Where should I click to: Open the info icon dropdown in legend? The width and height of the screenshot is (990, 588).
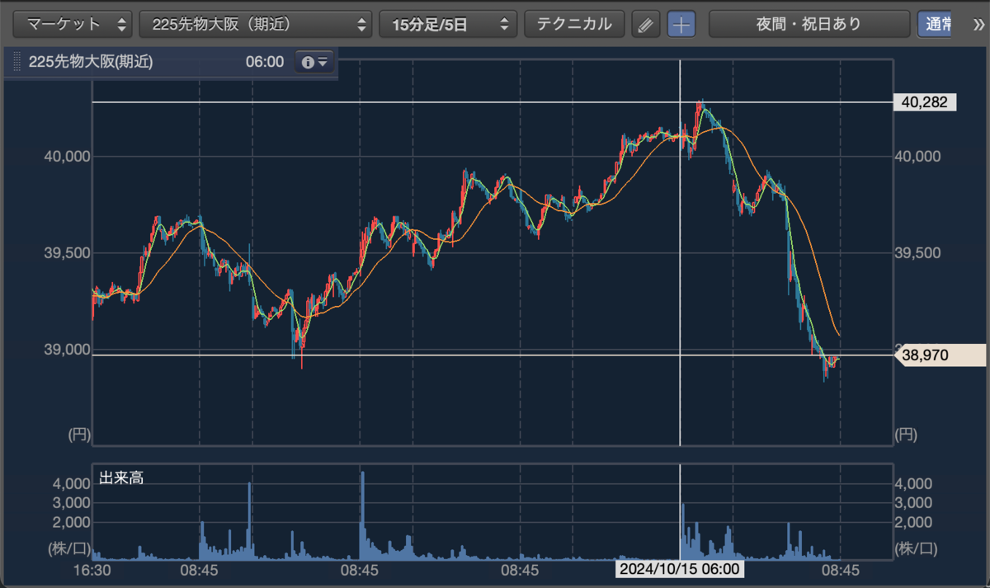pos(314,62)
